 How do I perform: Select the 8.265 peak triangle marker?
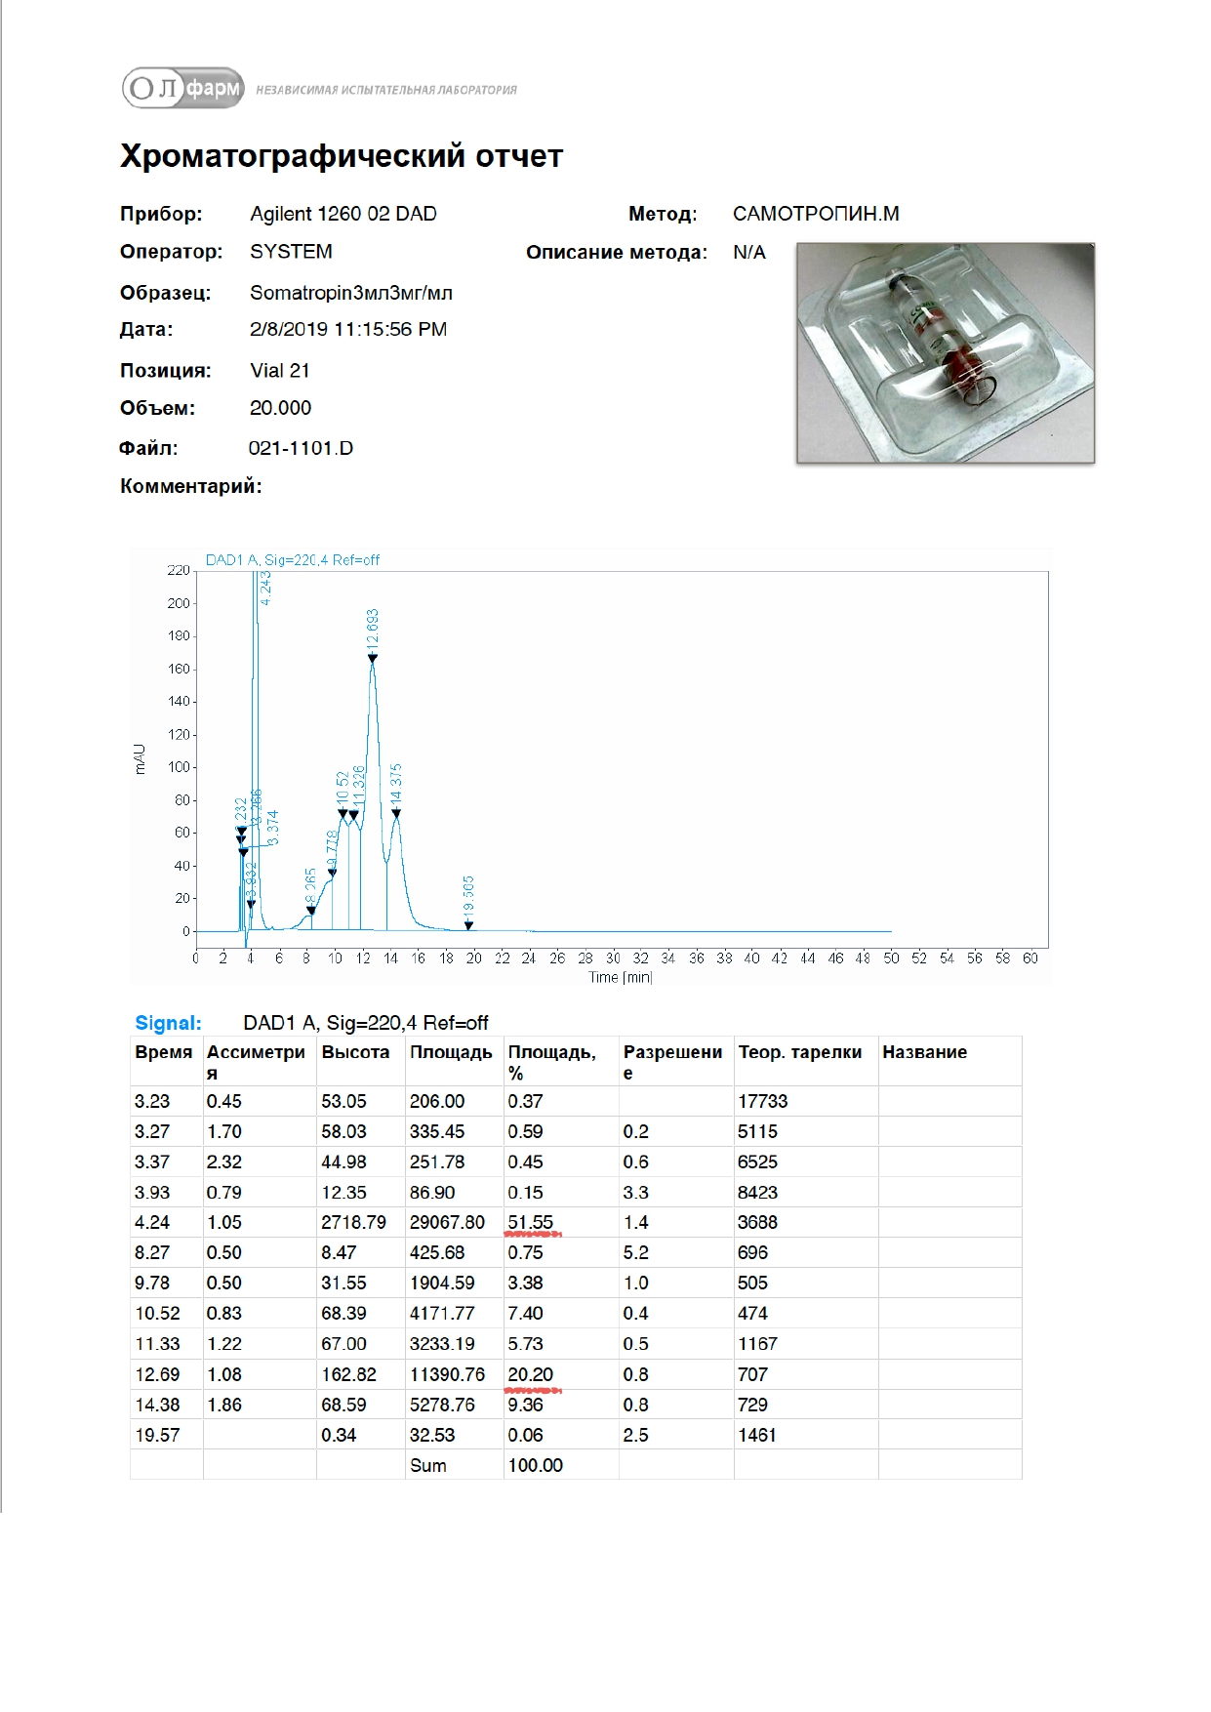coord(311,911)
